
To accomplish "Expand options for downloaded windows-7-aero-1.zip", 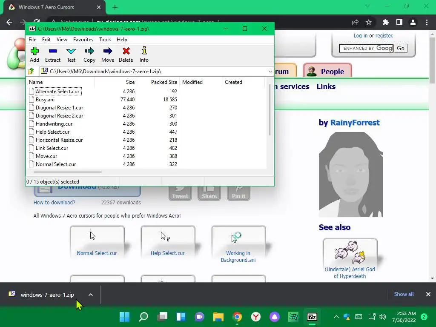I will pyautogui.click(x=91, y=295).
